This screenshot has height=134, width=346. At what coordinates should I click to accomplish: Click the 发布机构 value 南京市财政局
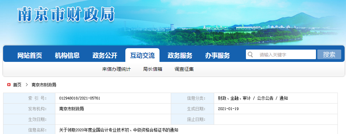coord(71,109)
